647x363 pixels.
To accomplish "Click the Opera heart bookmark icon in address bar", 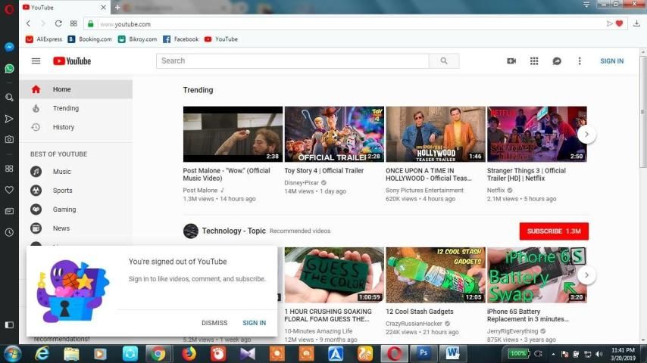I will click(619, 23).
